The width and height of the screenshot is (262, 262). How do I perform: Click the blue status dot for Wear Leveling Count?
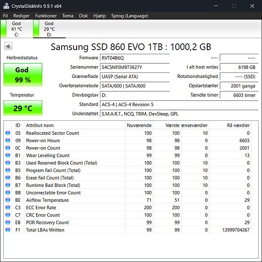tap(8, 155)
